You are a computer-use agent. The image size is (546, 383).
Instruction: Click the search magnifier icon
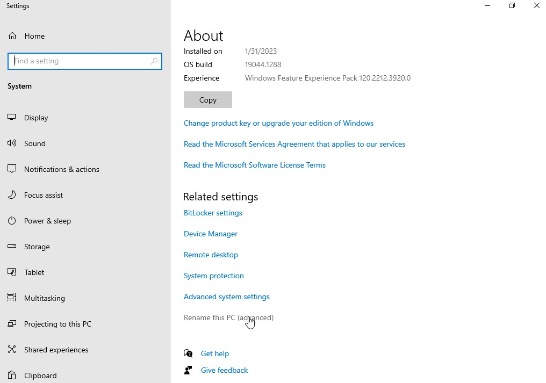154,61
